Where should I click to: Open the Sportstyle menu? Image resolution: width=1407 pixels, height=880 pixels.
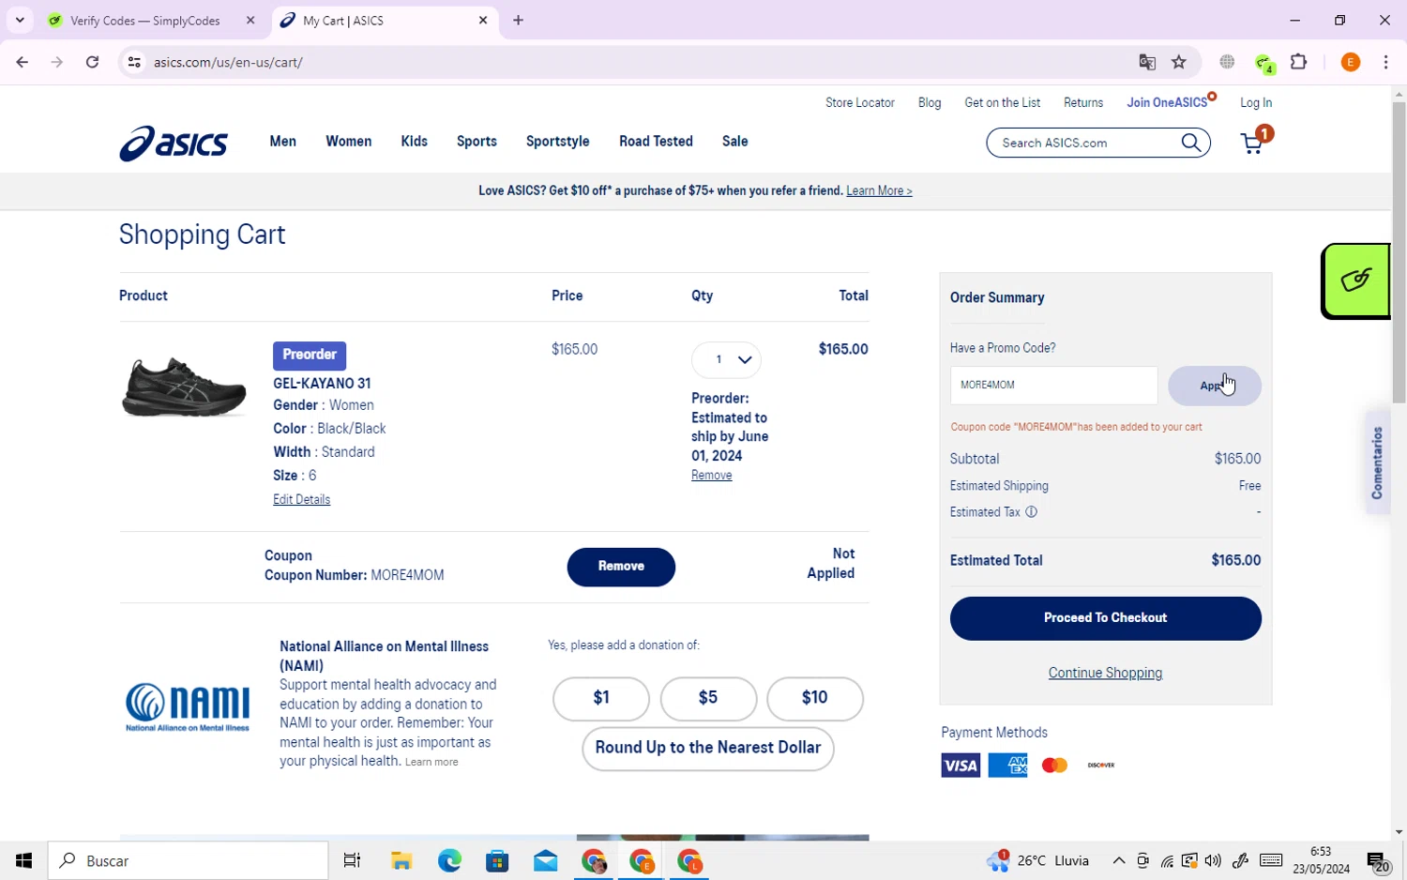[x=558, y=142]
